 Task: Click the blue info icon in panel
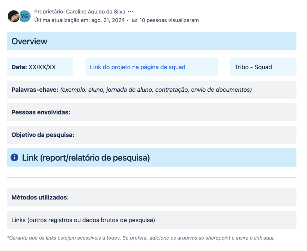coord(14,157)
